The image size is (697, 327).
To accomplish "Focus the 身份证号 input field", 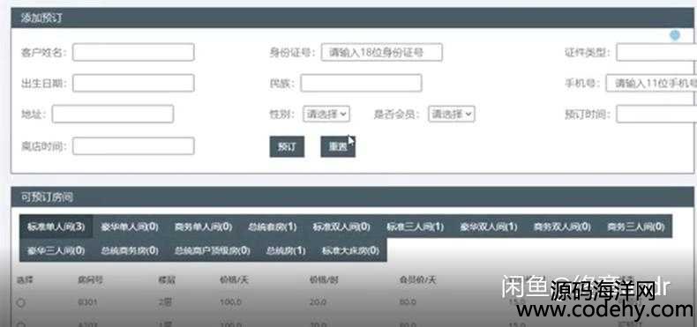I will [x=382, y=52].
